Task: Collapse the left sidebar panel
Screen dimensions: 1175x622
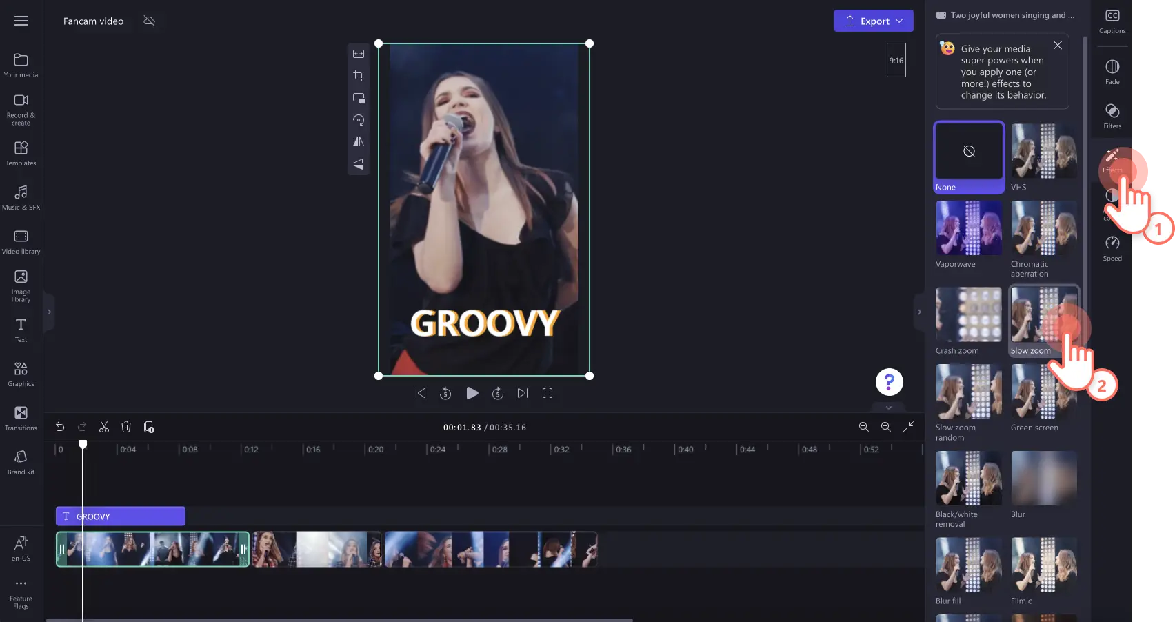Action: pos(49,312)
